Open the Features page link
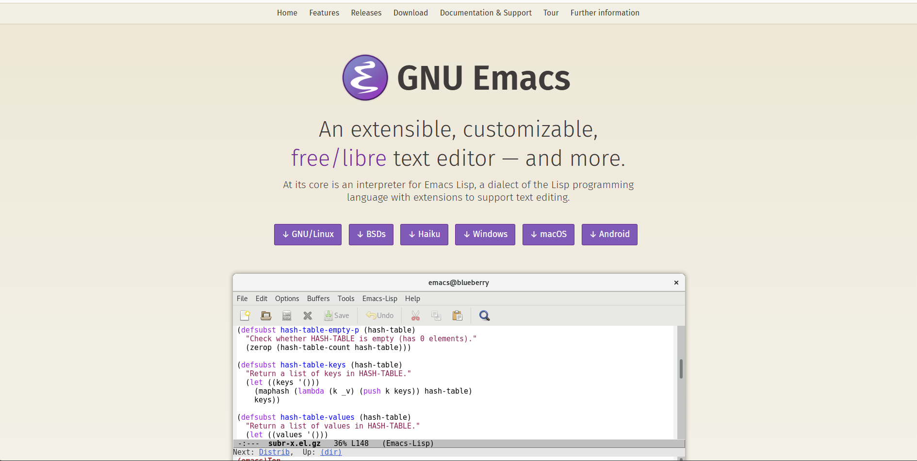Screen dimensions: 917x461 pos(324,13)
